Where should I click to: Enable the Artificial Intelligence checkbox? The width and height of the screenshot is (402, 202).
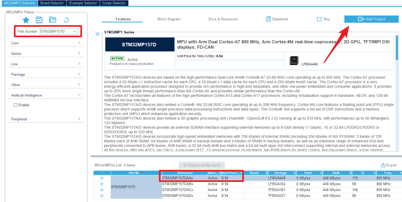[x=15, y=105]
